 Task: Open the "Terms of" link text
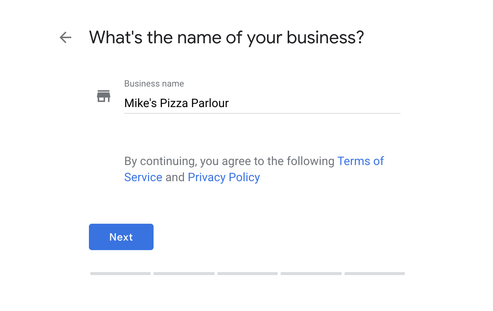[x=360, y=161]
